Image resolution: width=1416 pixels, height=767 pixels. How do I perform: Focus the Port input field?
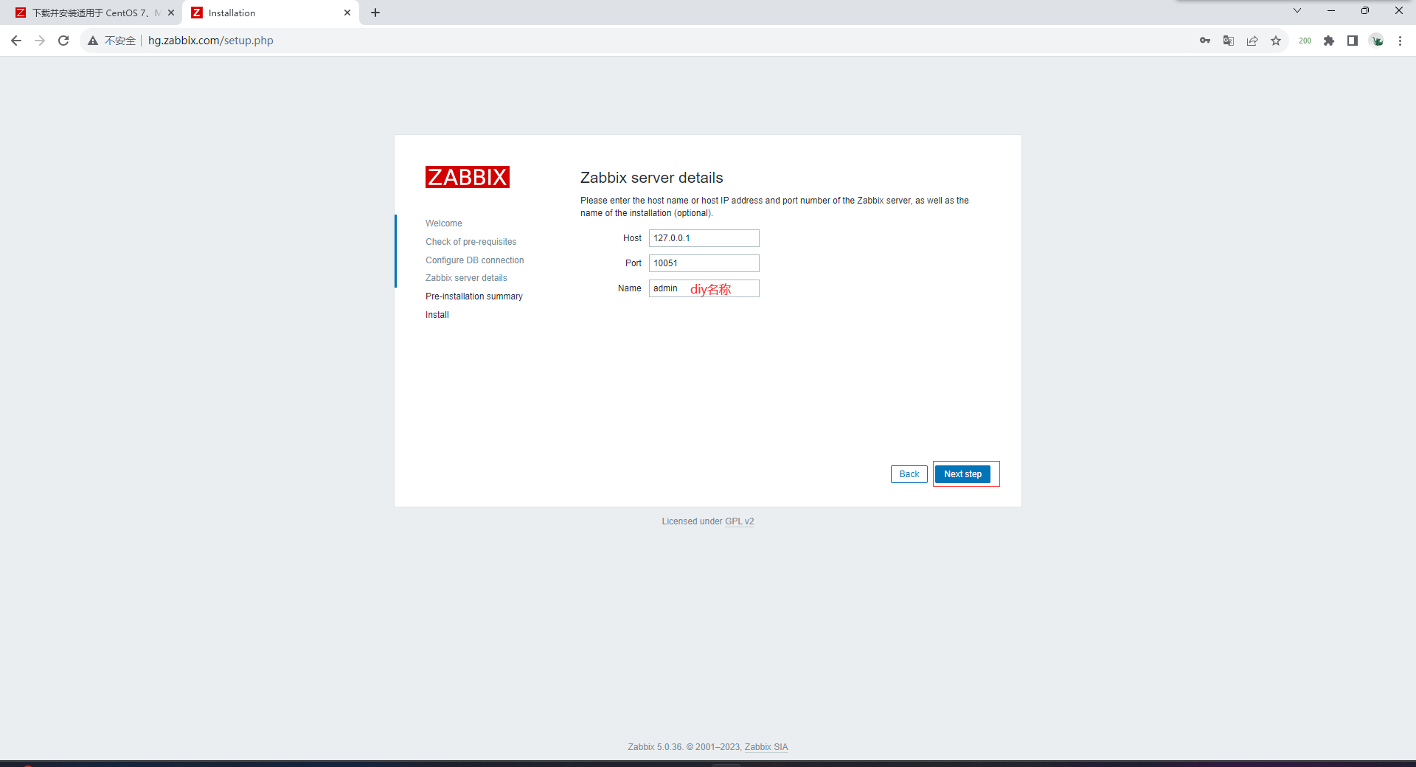click(704, 263)
